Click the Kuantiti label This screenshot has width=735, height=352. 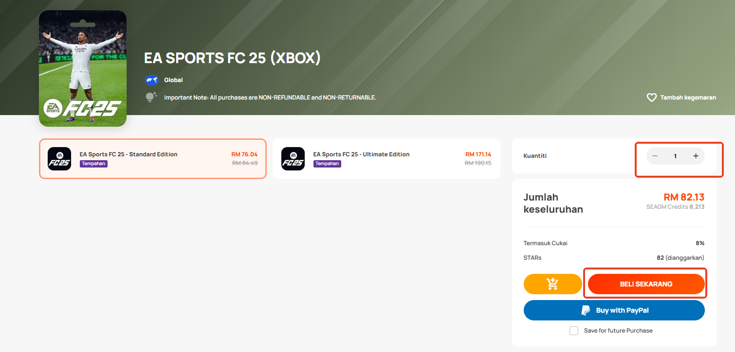pos(535,156)
